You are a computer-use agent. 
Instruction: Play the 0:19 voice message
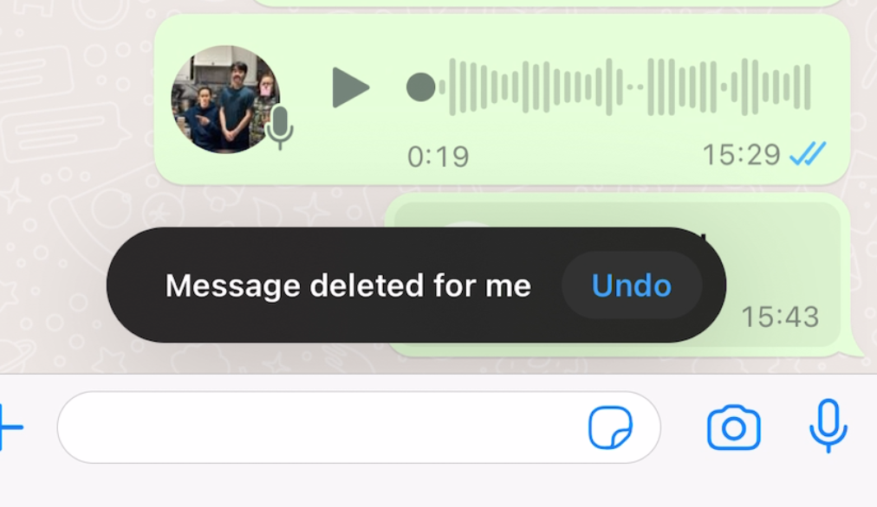(x=350, y=87)
